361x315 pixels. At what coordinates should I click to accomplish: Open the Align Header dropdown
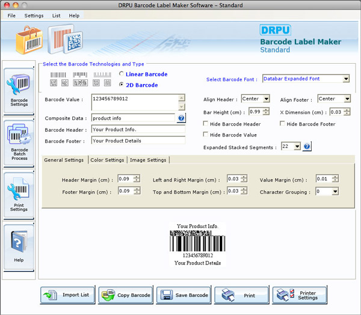click(x=267, y=99)
